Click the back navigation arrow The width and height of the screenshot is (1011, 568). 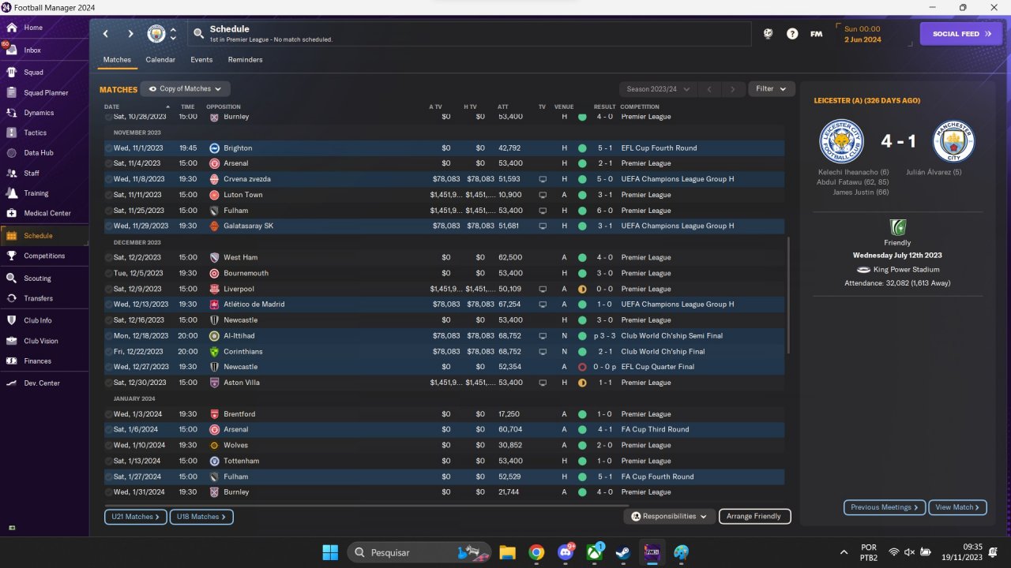106,34
